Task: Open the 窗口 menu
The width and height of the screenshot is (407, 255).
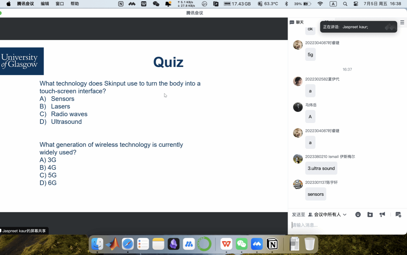Action: [x=60, y=4]
